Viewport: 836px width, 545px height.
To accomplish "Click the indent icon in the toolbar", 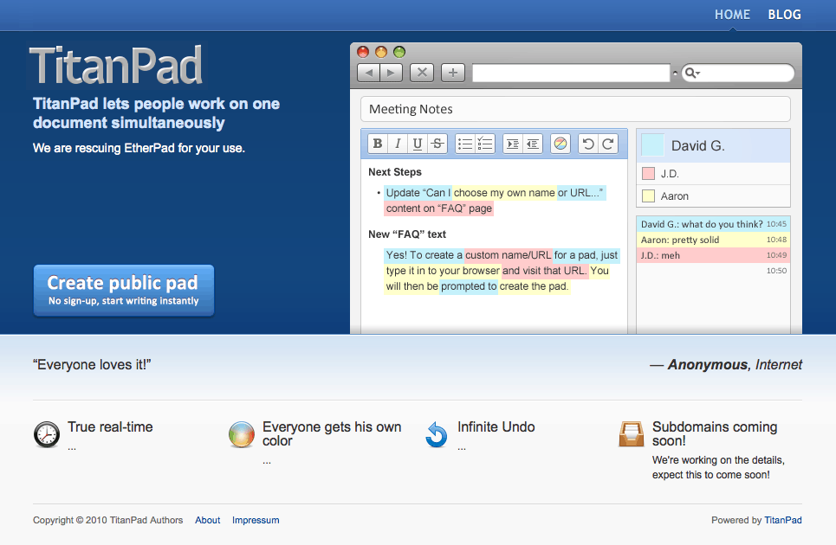I will tap(513, 144).
